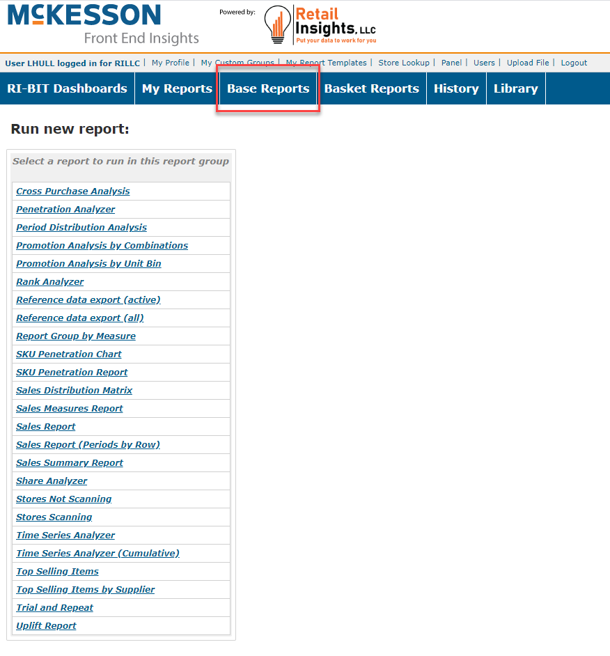Select the Base Reports tab
Screen dimensions: 610x656
tap(268, 88)
